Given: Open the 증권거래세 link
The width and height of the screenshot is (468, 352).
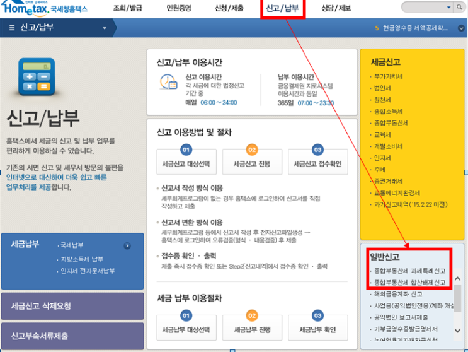Looking at the screenshot, I should click(388, 182).
